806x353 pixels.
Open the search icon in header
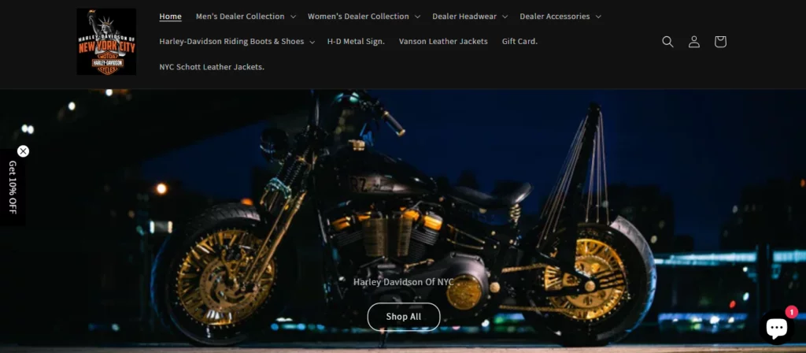coord(667,42)
